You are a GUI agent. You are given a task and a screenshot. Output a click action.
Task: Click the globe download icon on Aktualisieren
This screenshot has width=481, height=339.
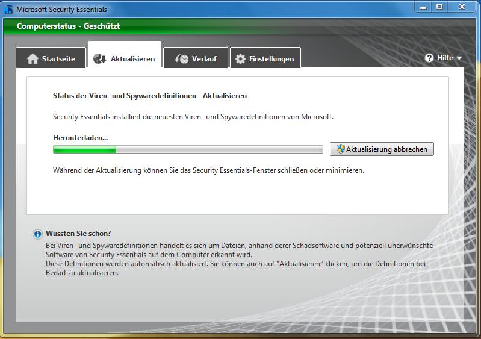tap(100, 58)
